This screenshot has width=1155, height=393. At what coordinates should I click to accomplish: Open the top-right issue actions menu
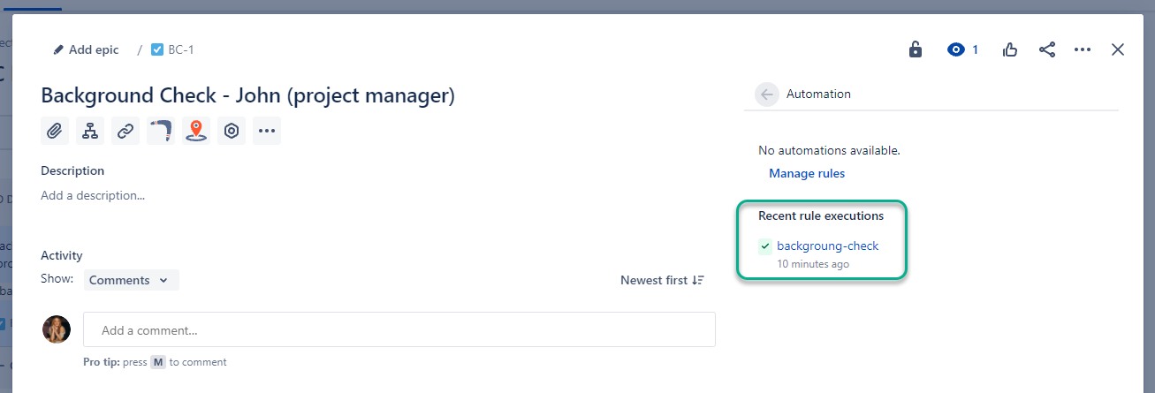[x=1083, y=49]
